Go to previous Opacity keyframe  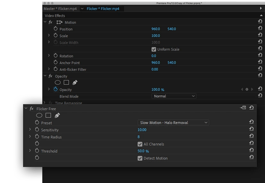pos(242,89)
